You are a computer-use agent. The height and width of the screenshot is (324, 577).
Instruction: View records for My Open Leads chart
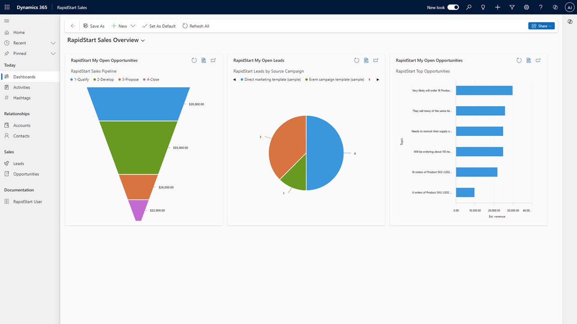click(366, 60)
